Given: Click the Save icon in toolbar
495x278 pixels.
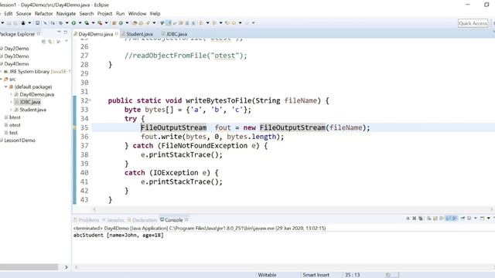Looking at the screenshot, I should (x=9, y=22).
